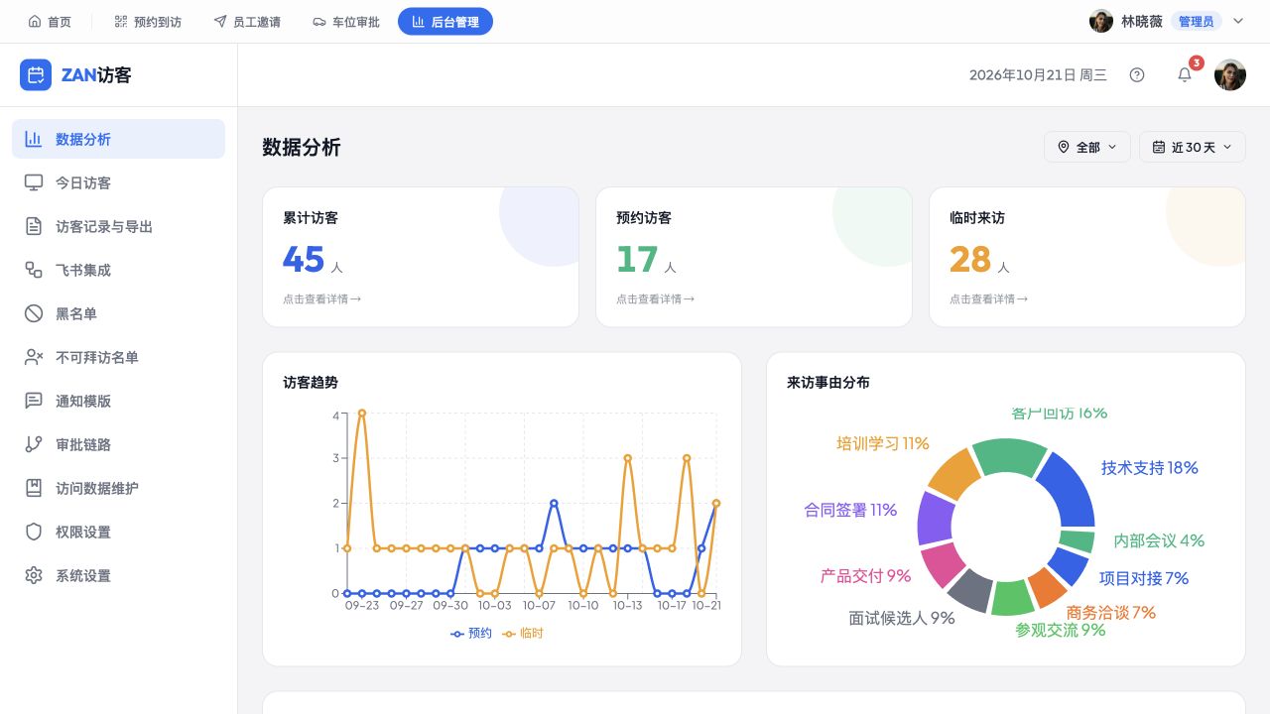Viewport: 1270px width, 714px height.
Task: Open the 全部 location dropdown
Action: (x=1087, y=147)
